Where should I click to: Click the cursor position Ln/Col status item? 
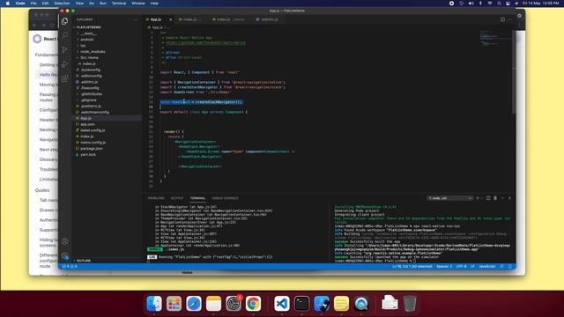(x=412, y=266)
